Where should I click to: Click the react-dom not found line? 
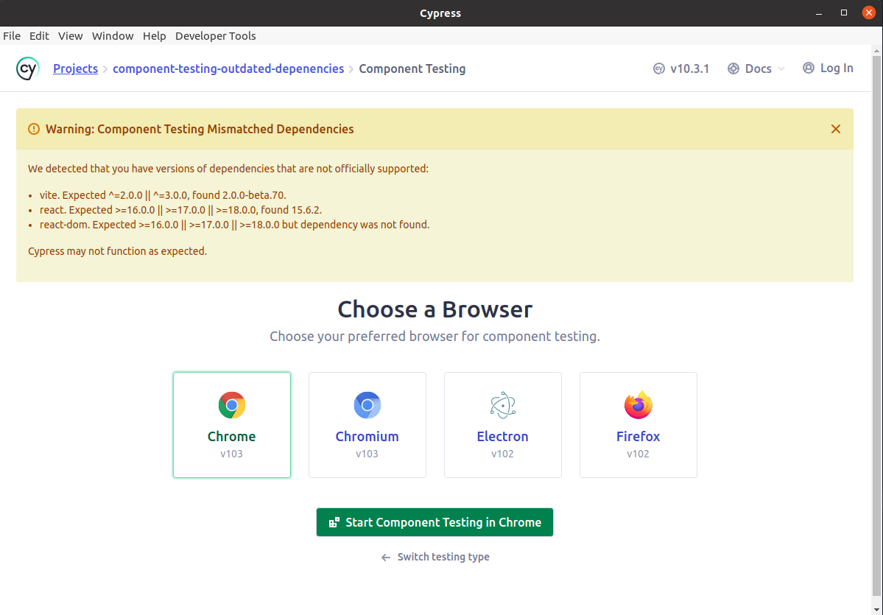pyautogui.click(x=234, y=225)
